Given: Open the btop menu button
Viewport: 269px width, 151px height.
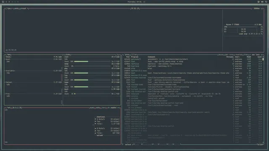Looking at the screenshot, I should pos(16,8).
